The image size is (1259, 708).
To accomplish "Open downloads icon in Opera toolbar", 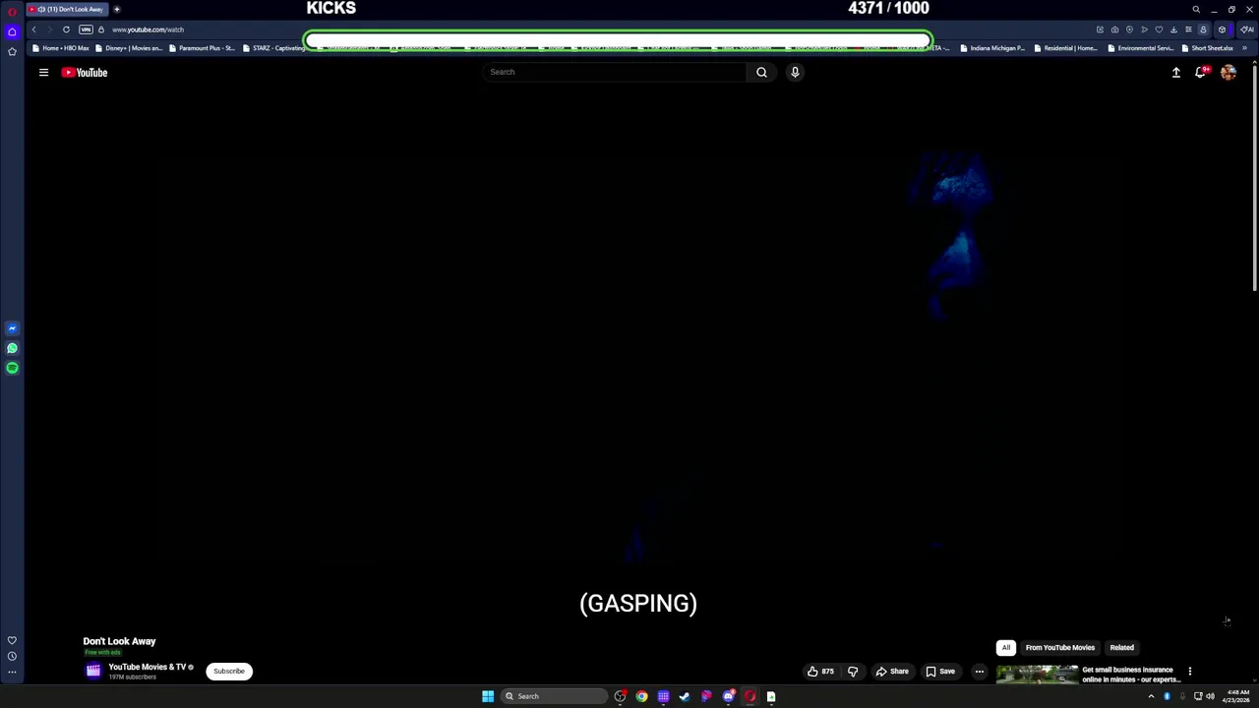I will click(x=1173, y=29).
